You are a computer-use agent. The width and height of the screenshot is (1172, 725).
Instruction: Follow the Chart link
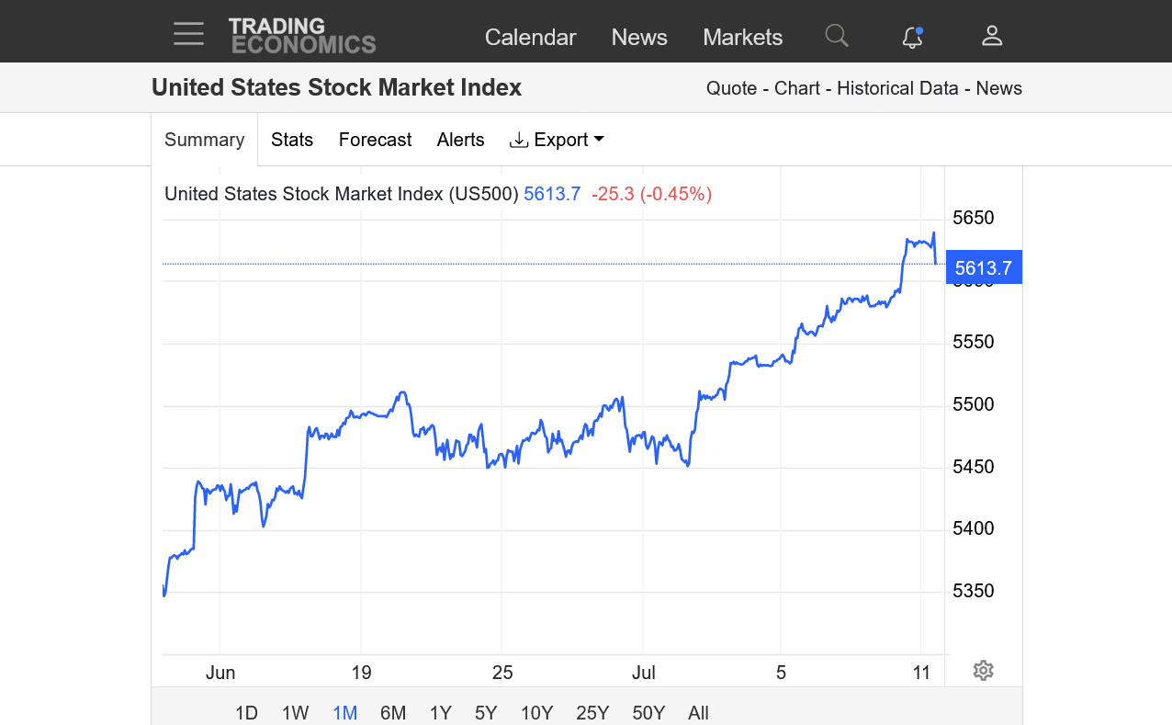797,88
